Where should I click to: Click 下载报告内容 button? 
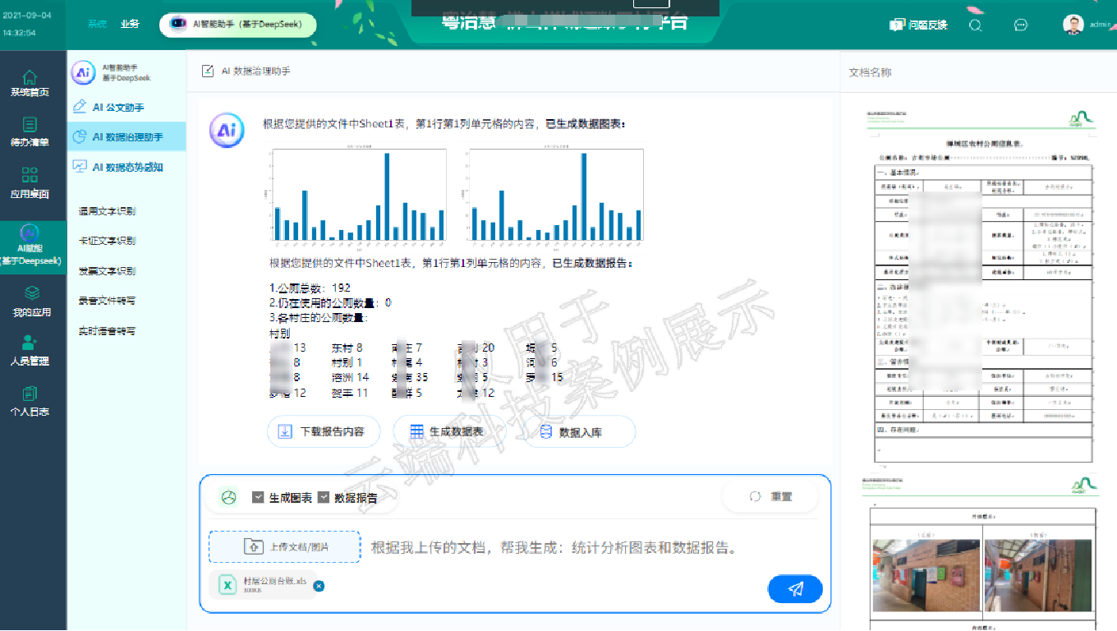pyautogui.click(x=322, y=431)
